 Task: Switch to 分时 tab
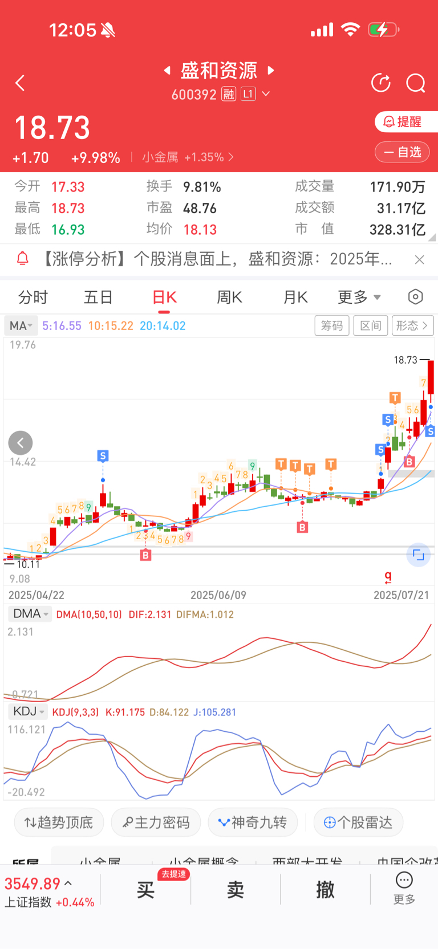point(33,297)
